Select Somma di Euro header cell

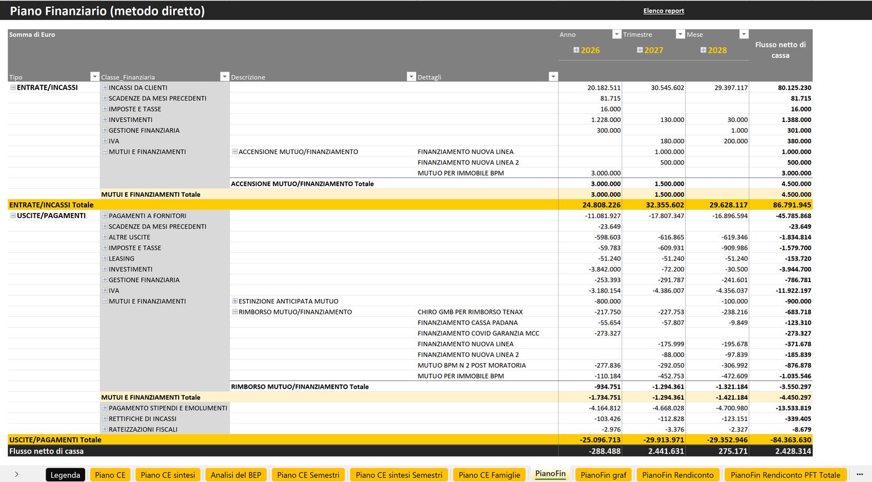click(x=32, y=34)
